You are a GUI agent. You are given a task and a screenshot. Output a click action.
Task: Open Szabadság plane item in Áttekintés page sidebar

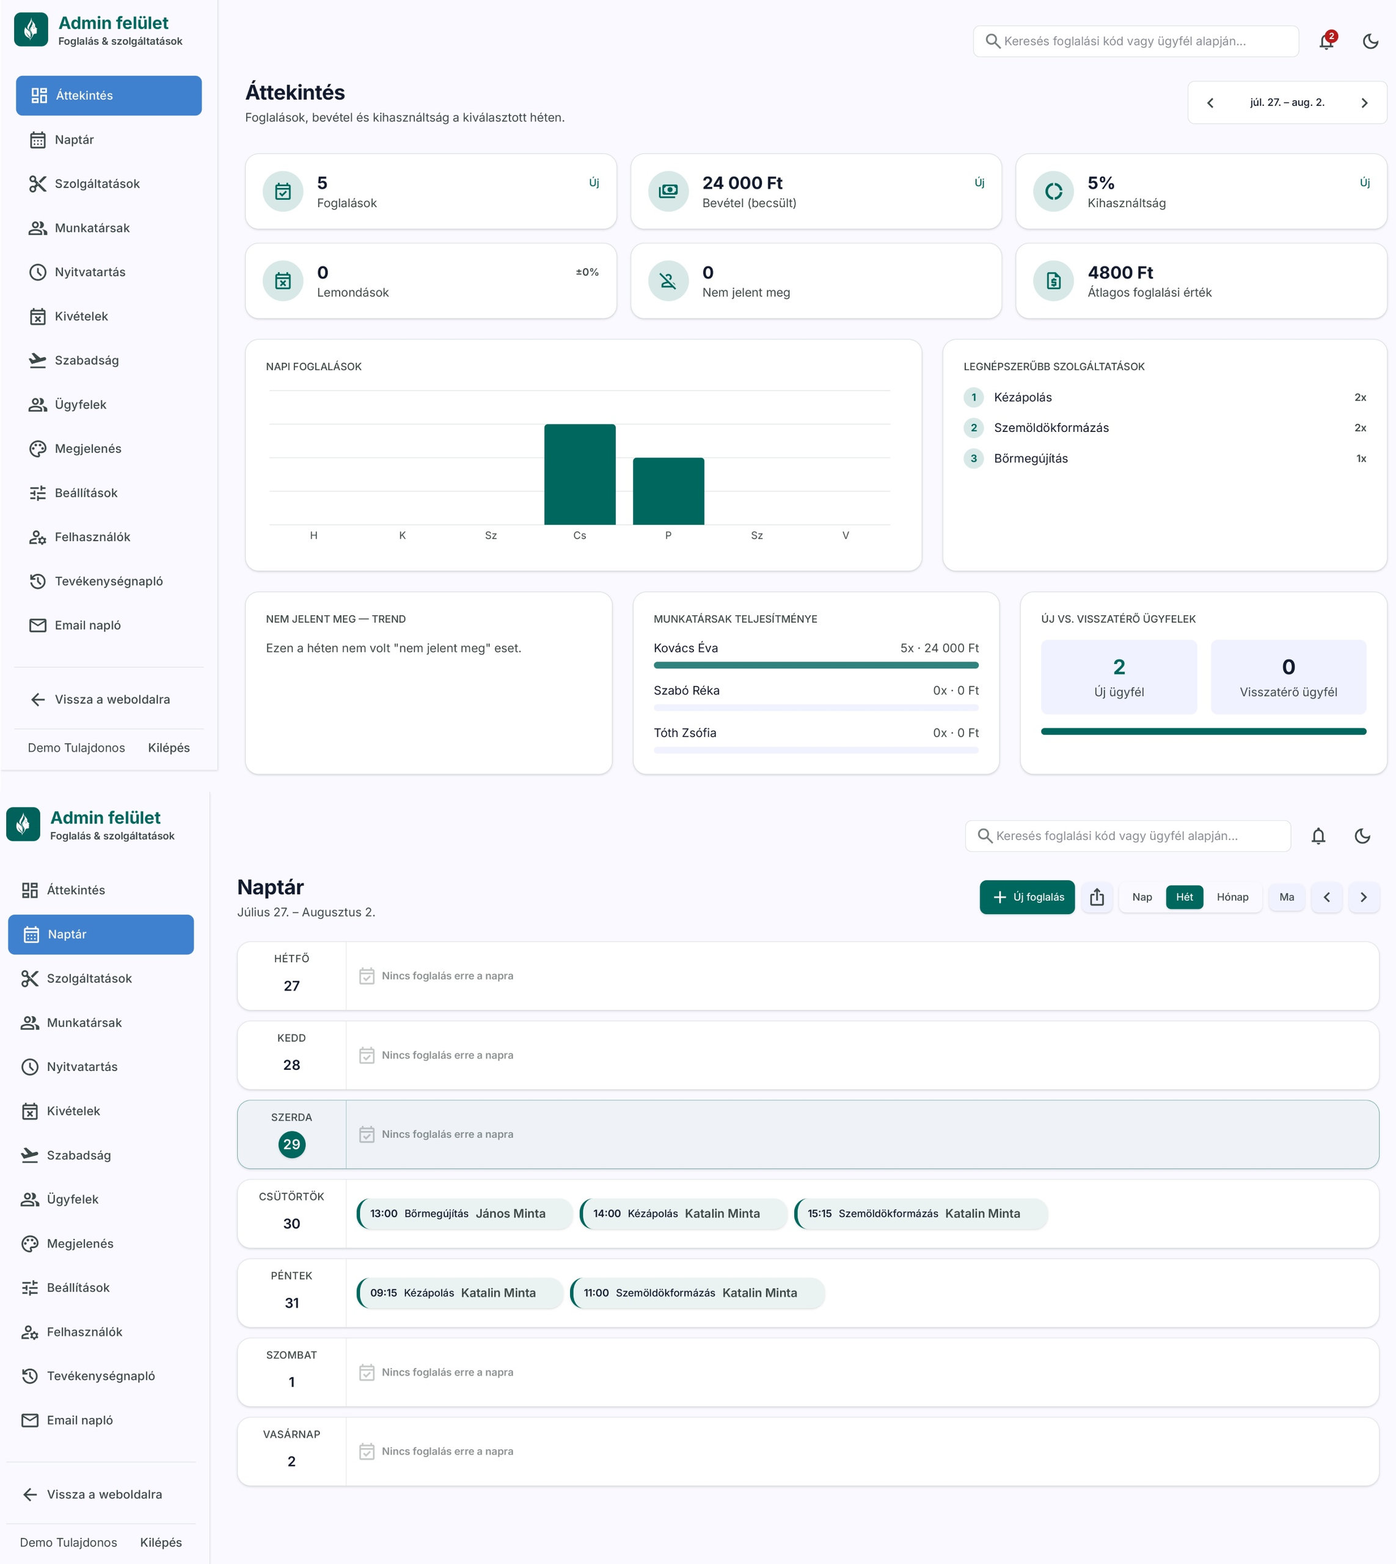109,360
